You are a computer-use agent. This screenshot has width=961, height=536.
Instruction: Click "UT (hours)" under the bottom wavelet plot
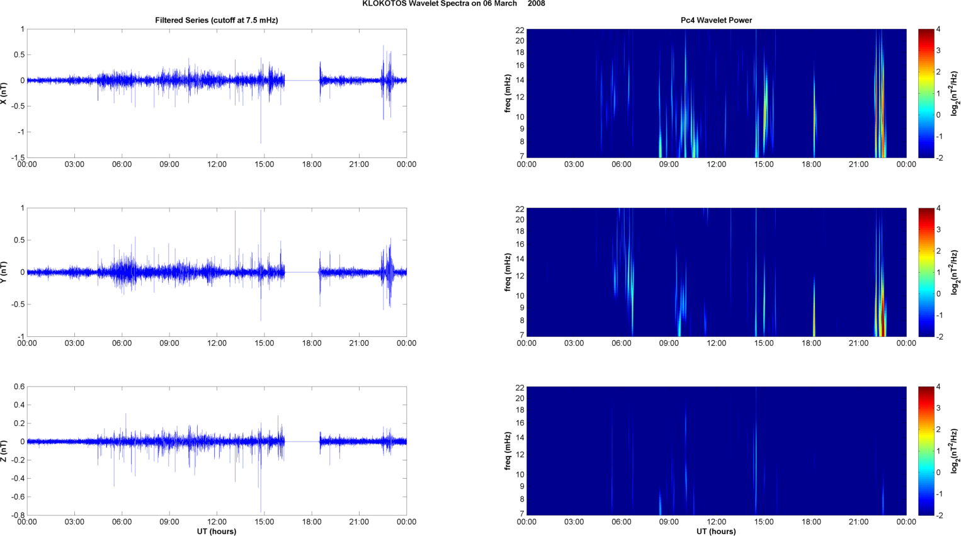pos(716,532)
